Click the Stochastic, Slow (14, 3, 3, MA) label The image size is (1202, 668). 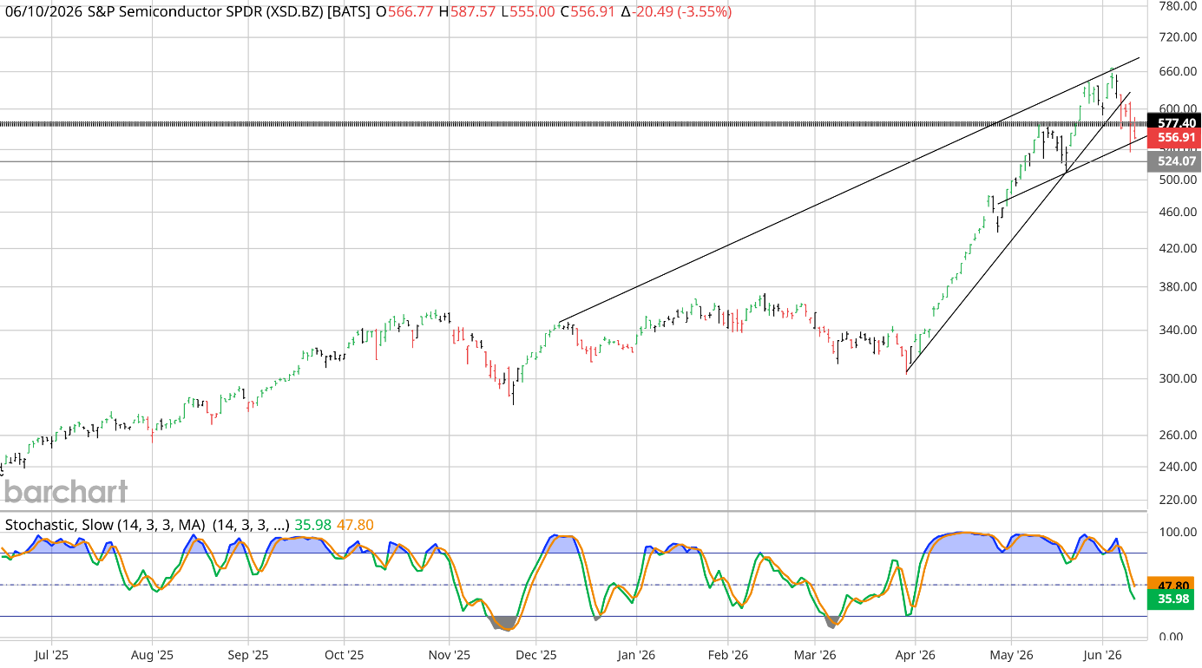click(105, 525)
